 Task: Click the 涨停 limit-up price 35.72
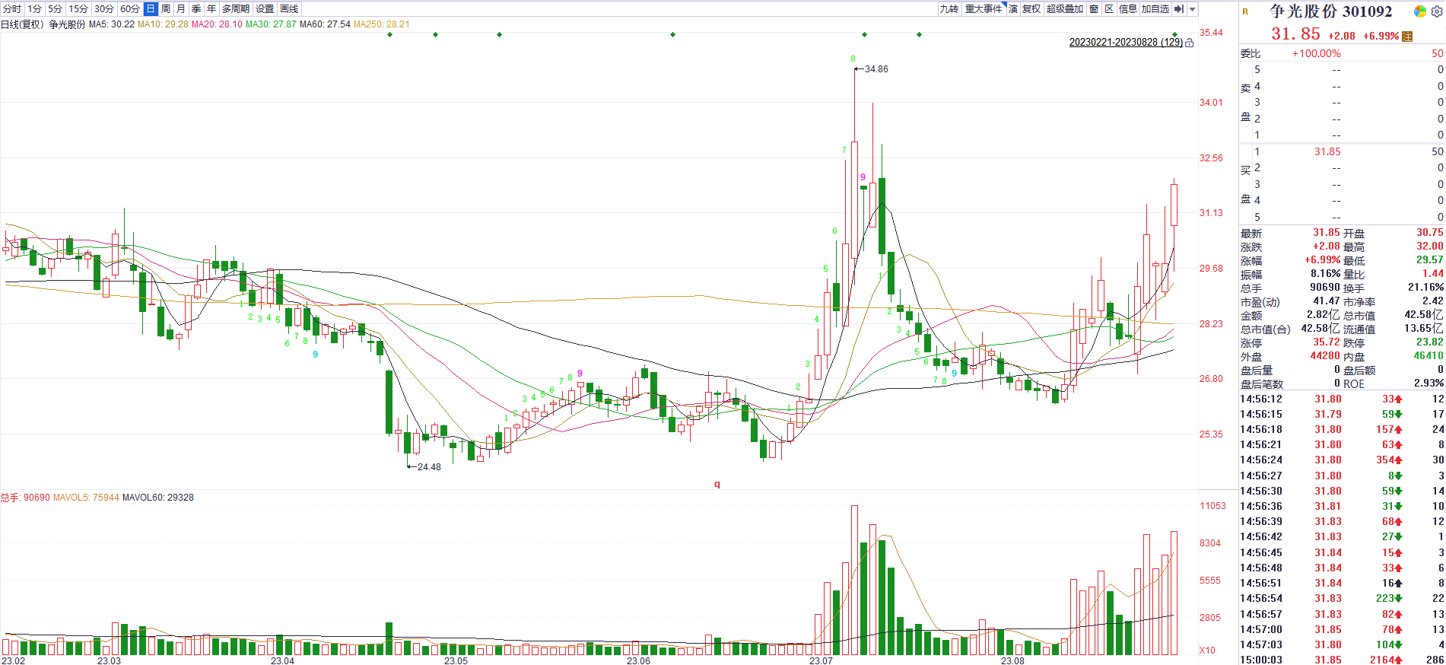point(1327,342)
